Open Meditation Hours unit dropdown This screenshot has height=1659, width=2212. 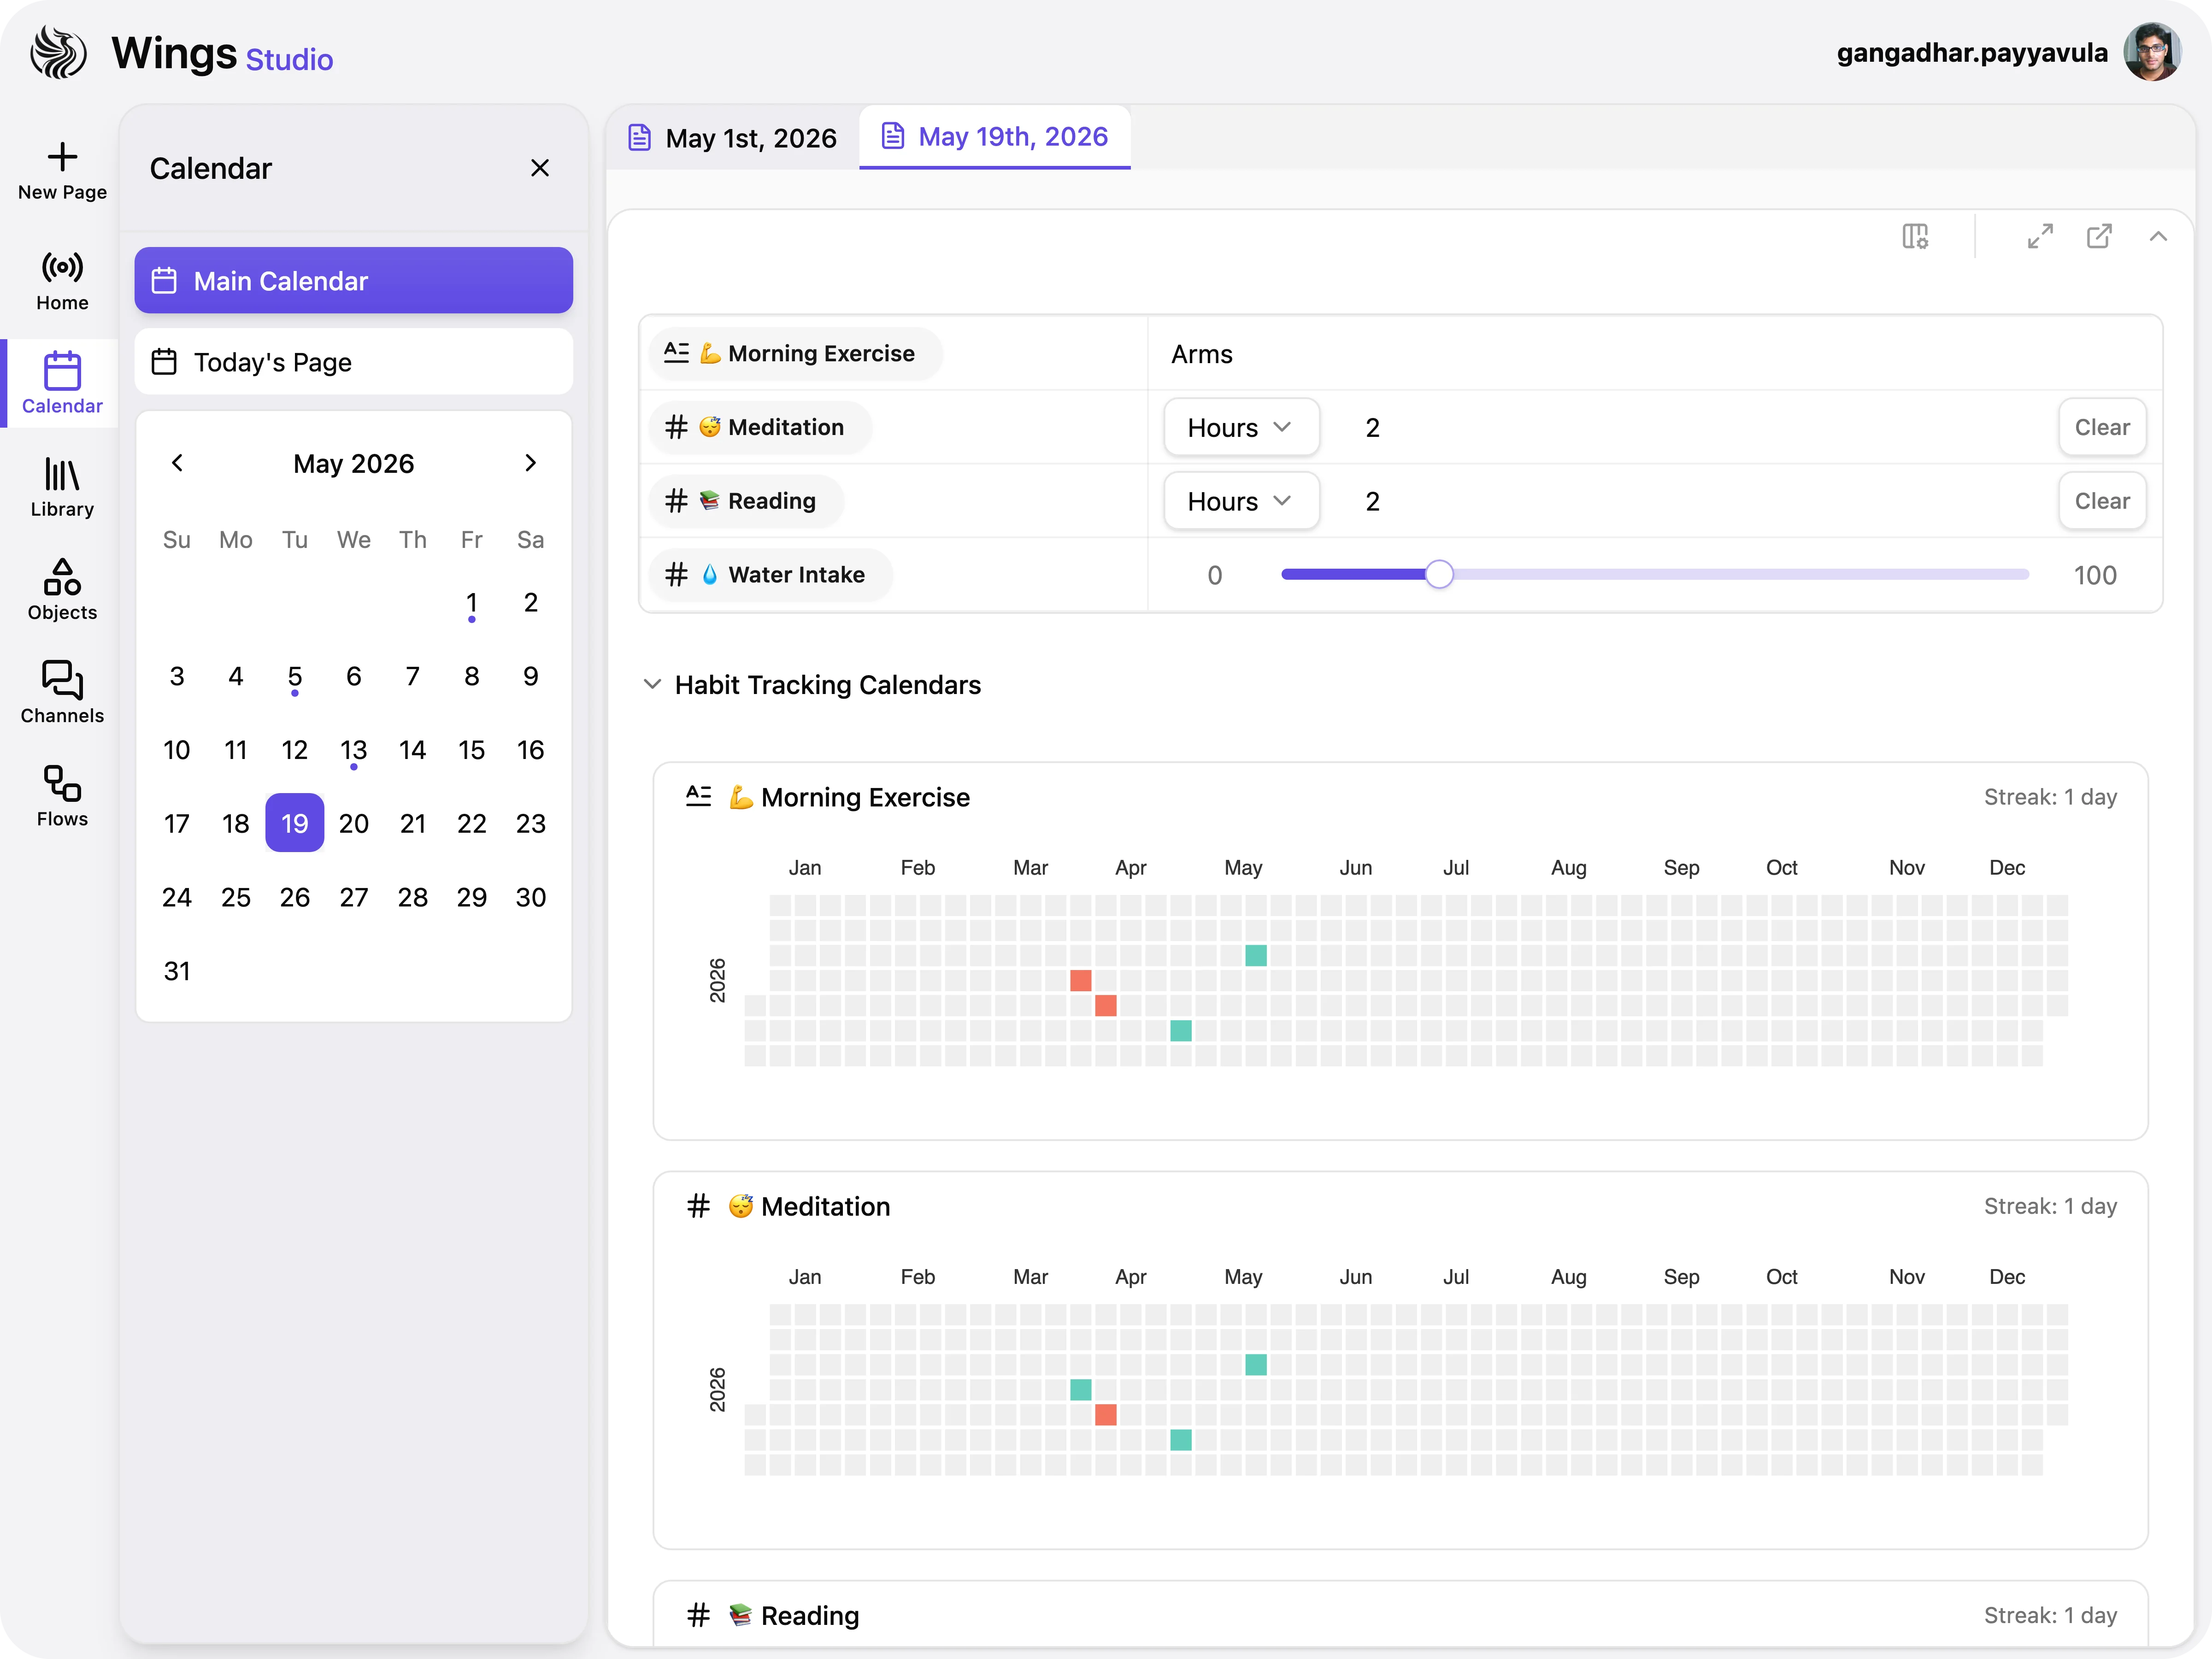point(1241,428)
